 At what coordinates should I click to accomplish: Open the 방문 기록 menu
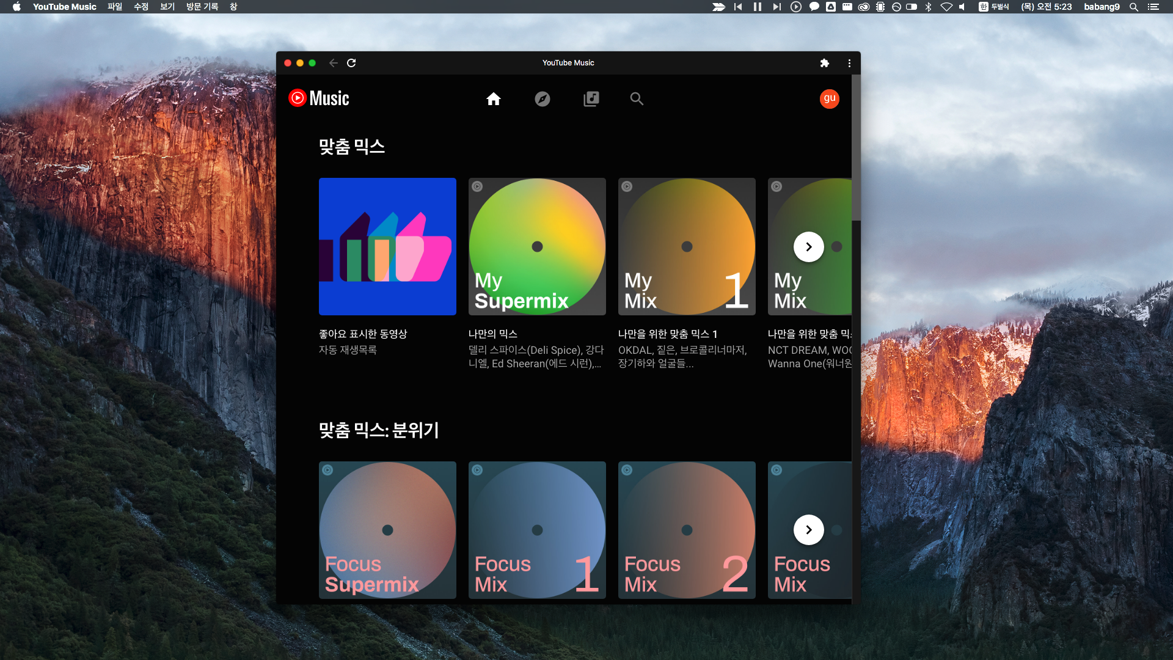point(202,7)
